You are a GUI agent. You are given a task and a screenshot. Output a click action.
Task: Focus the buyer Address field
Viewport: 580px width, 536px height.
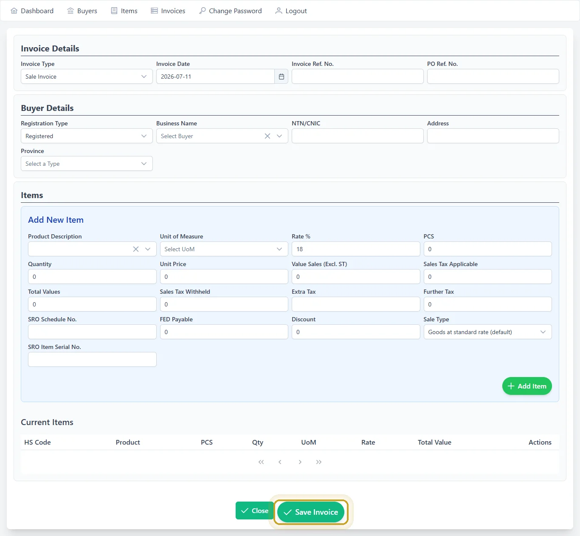493,136
